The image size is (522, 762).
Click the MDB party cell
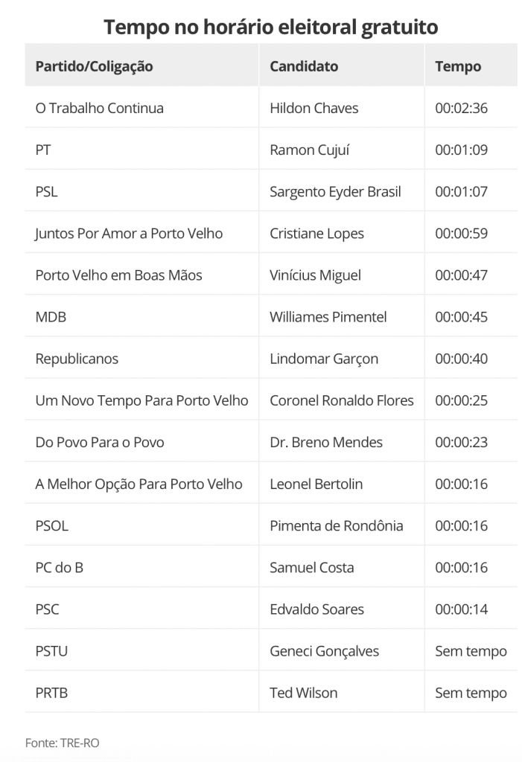coord(51,317)
